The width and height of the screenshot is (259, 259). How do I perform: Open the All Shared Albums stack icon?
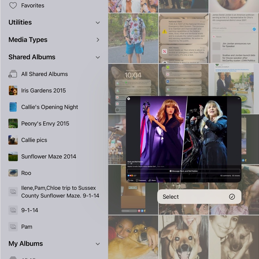(x=13, y=74)
